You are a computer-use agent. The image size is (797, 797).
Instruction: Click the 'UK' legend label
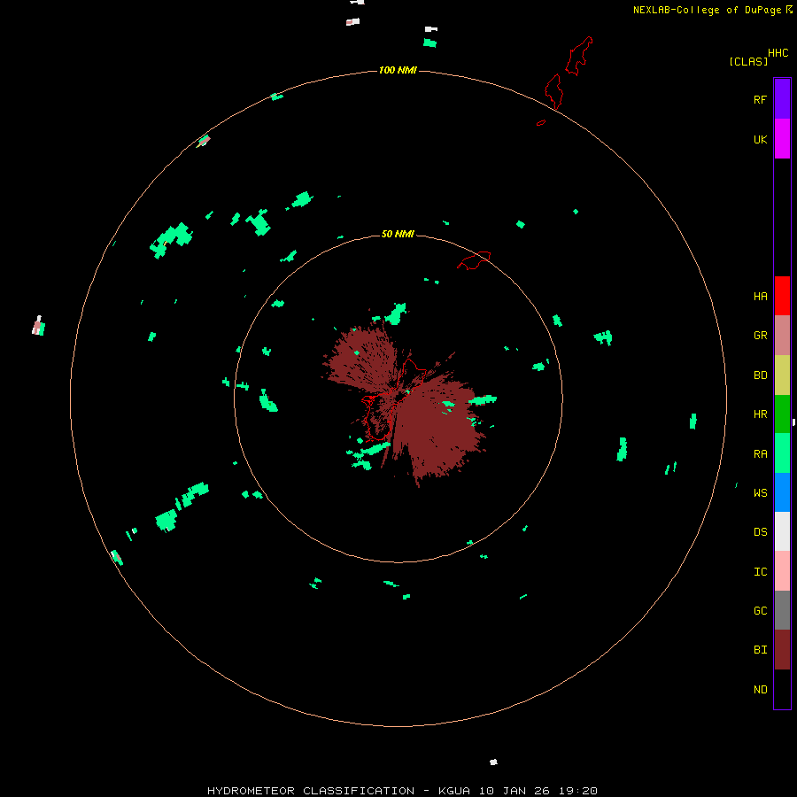(760, 139)
